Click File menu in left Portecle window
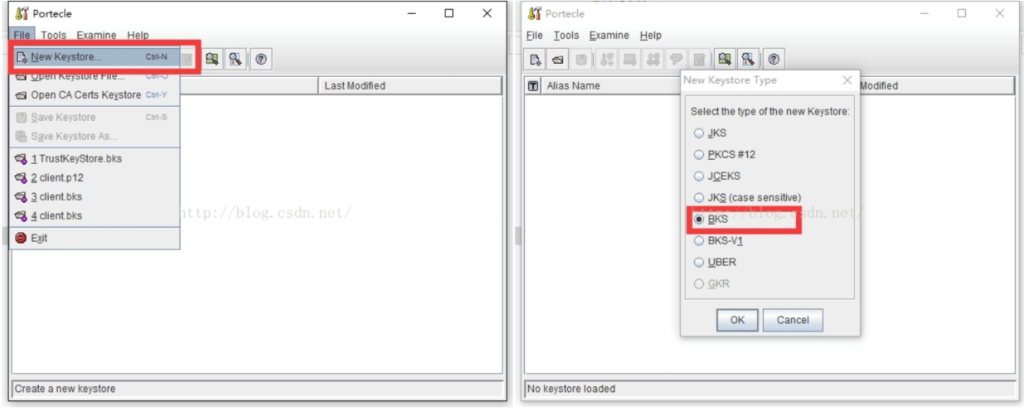Viewport: 1024px width, 411px height. click(x=22, y=36)
